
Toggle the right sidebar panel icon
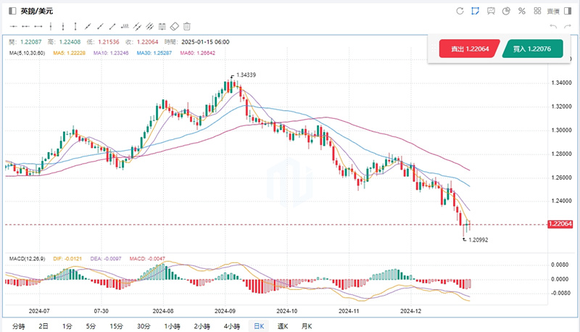coord(568,11)
